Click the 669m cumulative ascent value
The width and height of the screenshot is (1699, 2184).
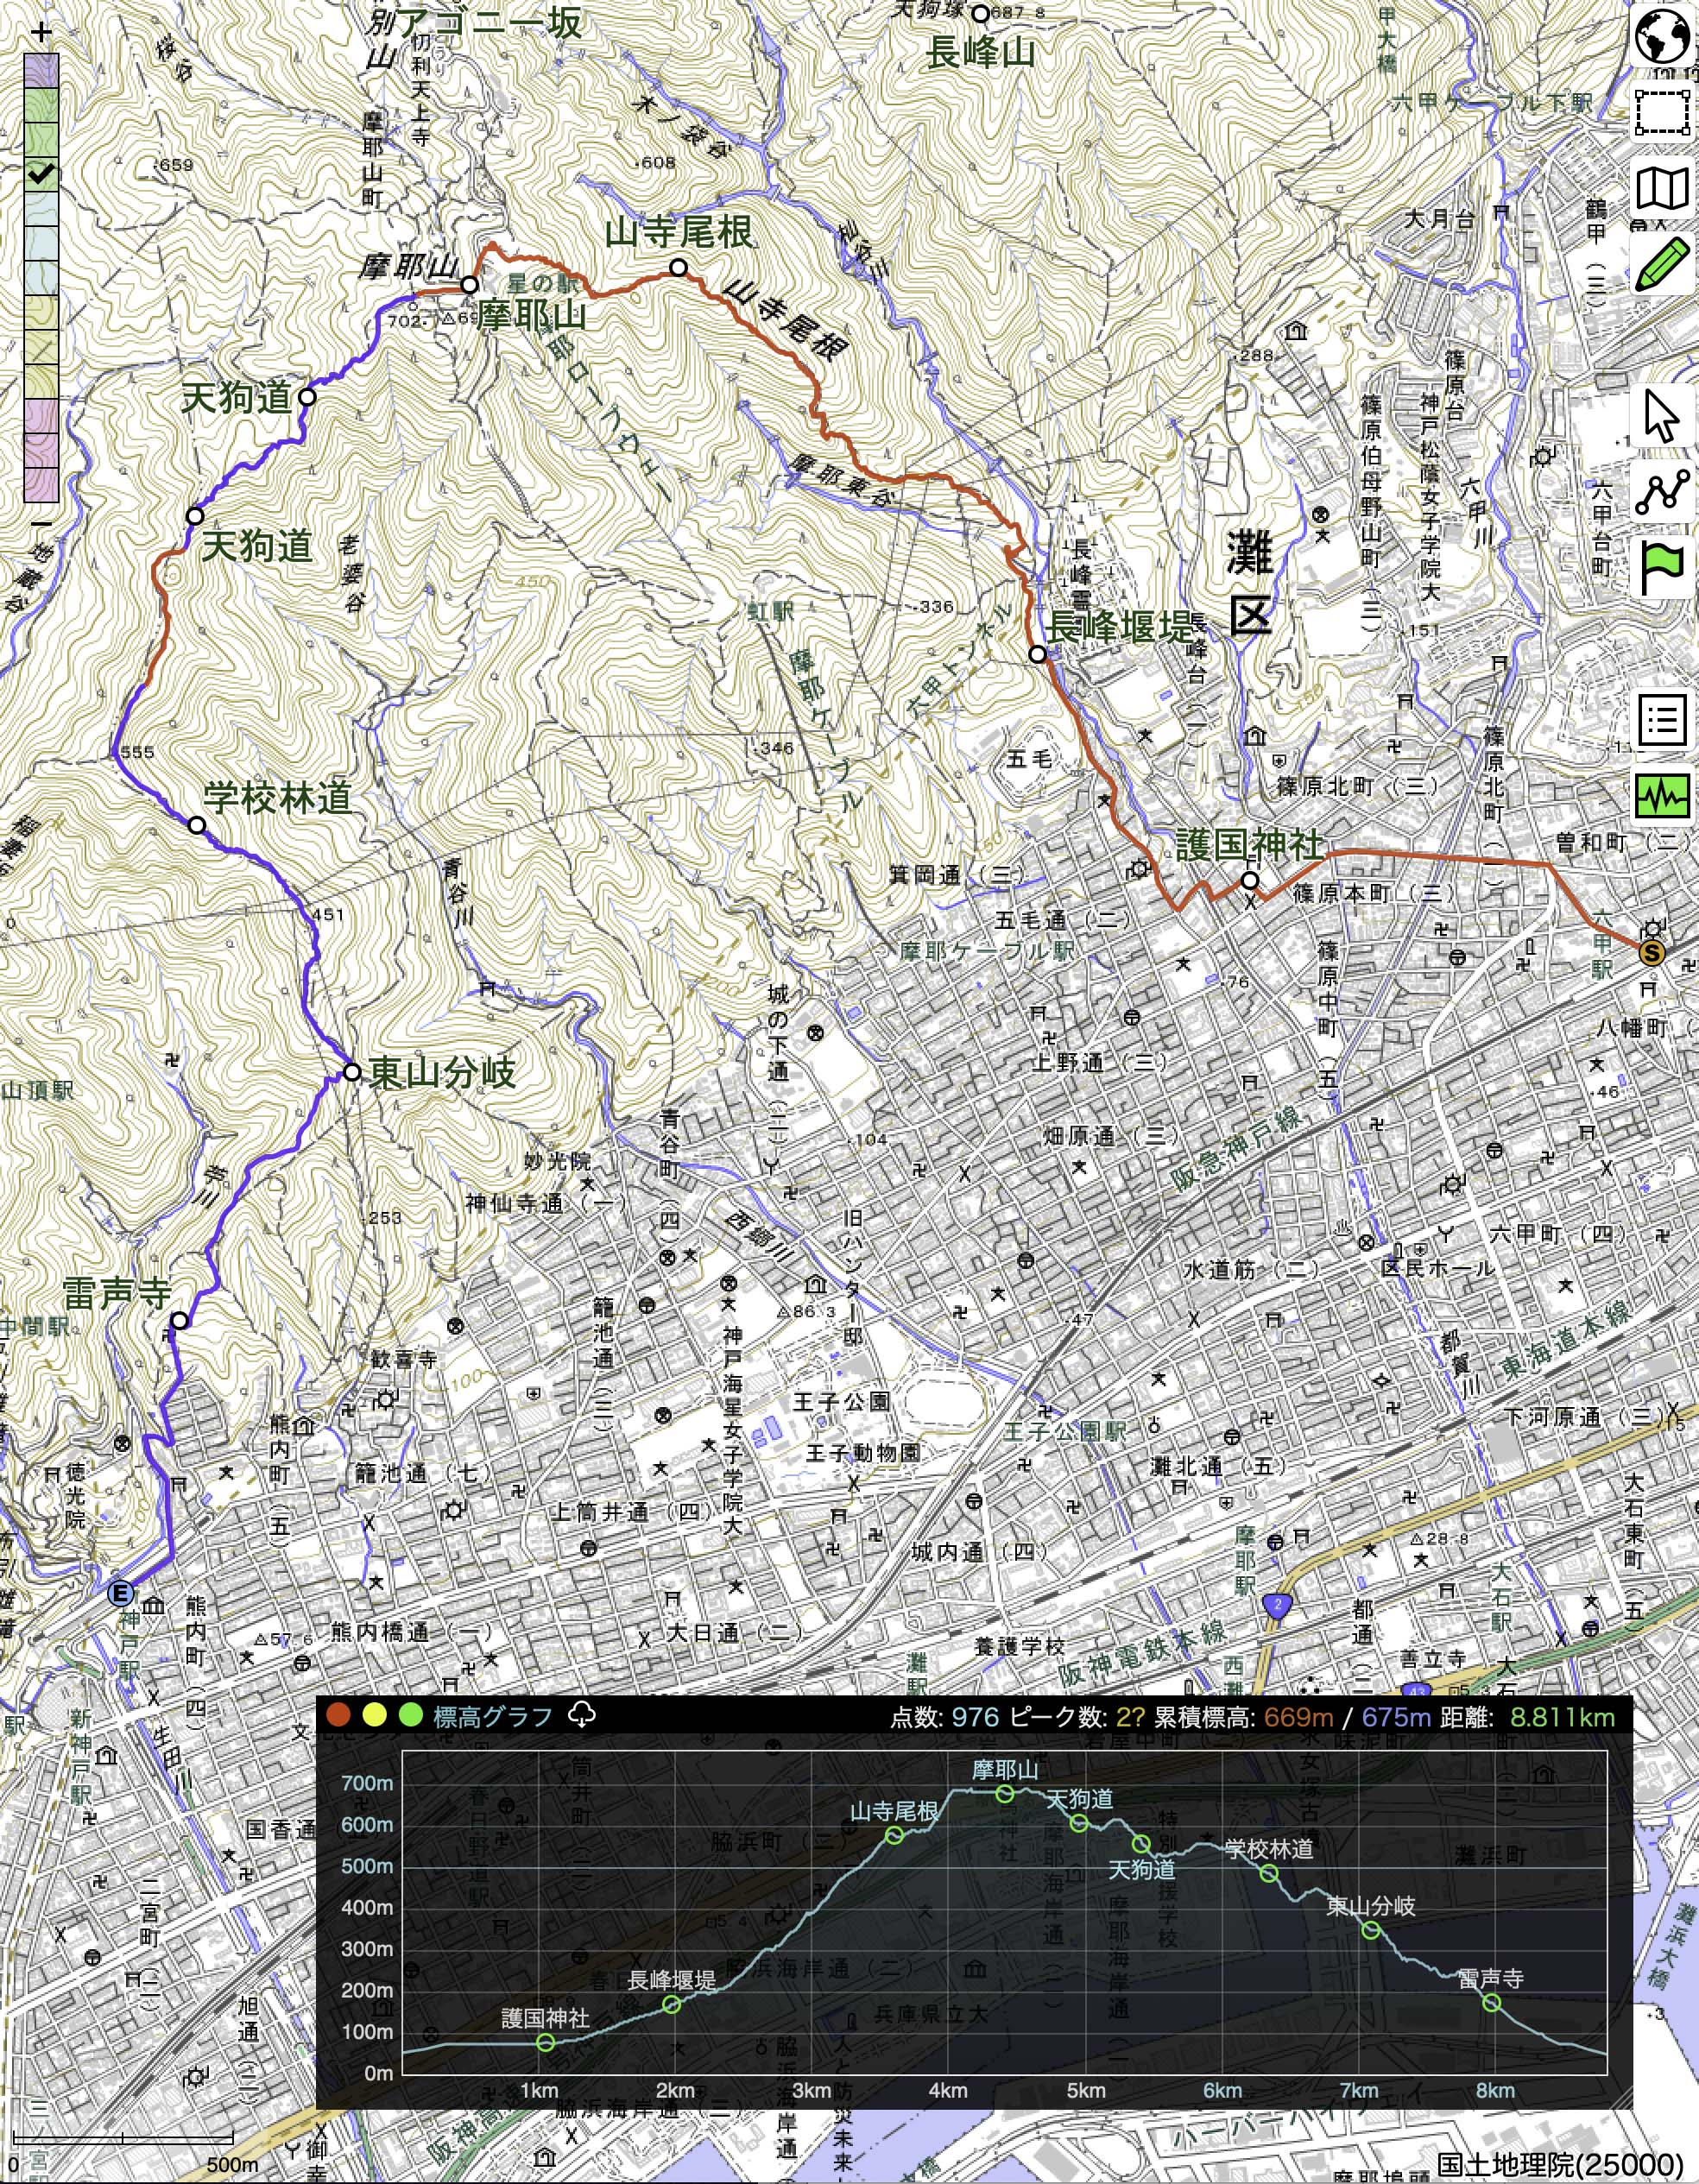1299,1717
